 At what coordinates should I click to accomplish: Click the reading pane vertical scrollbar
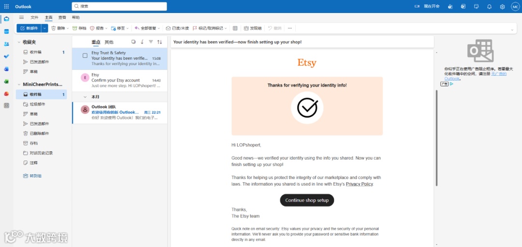436,137
